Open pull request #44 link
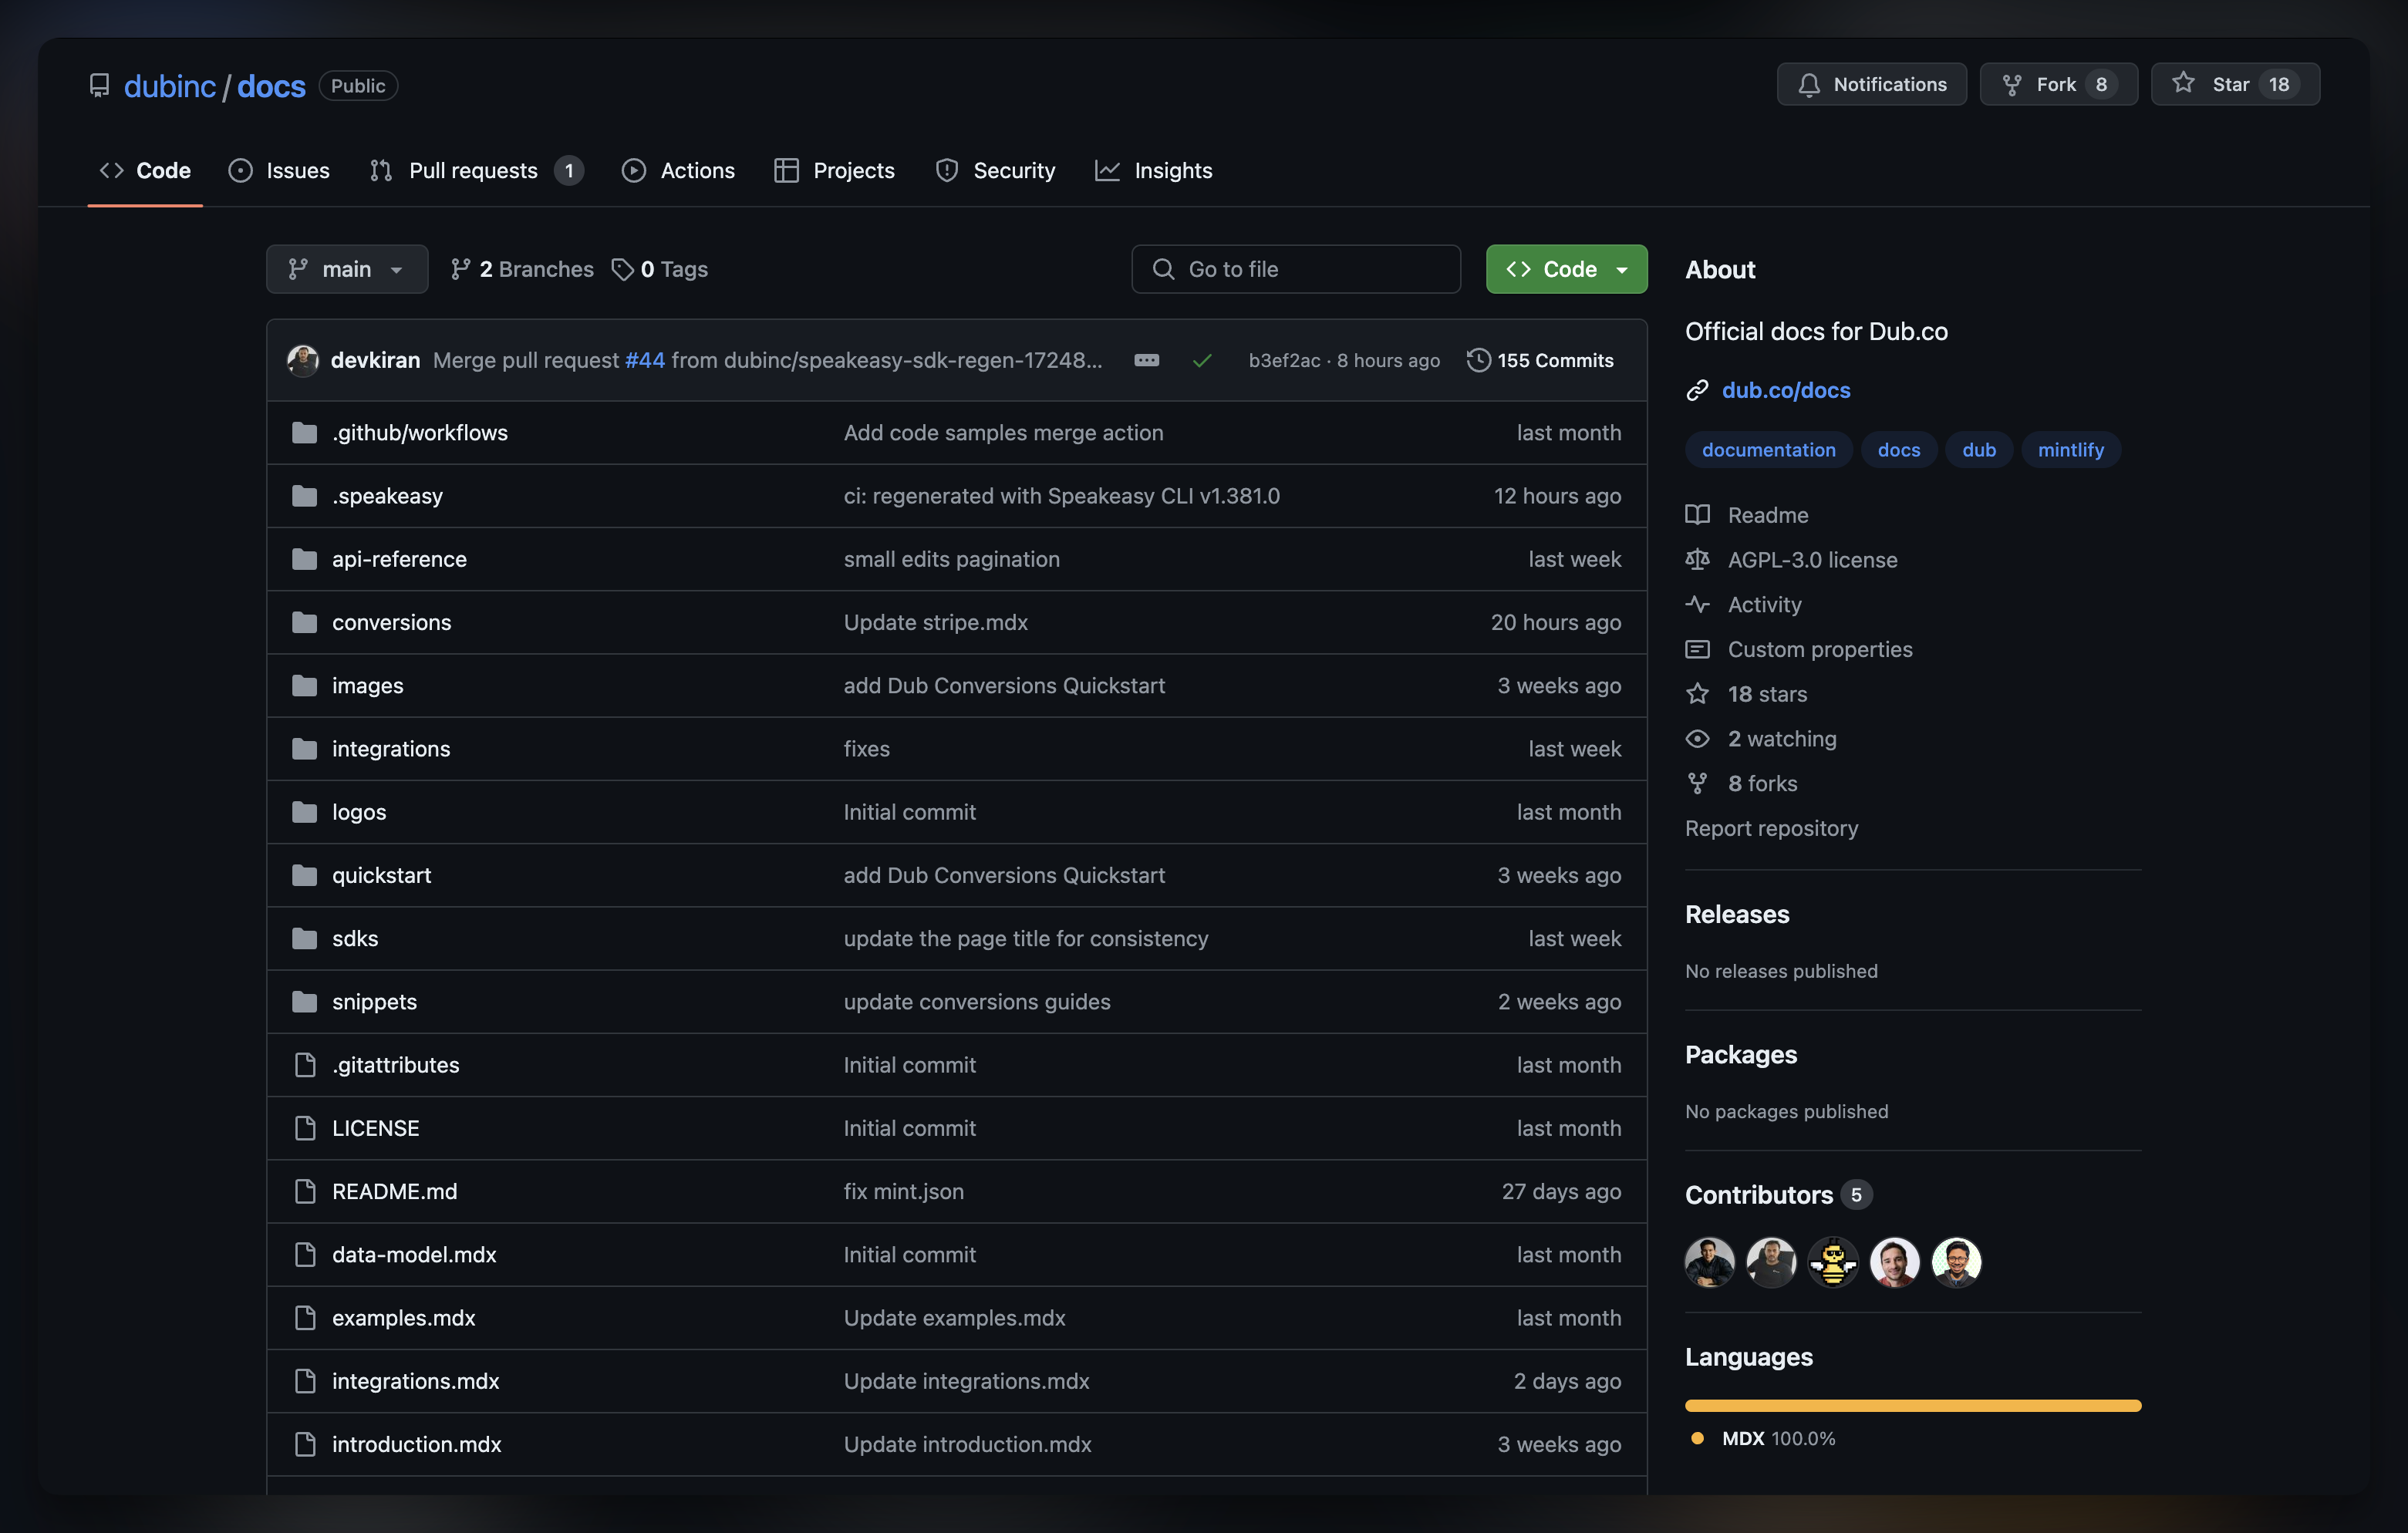The image size is (2408, 1533). click(x=645, y=360)
